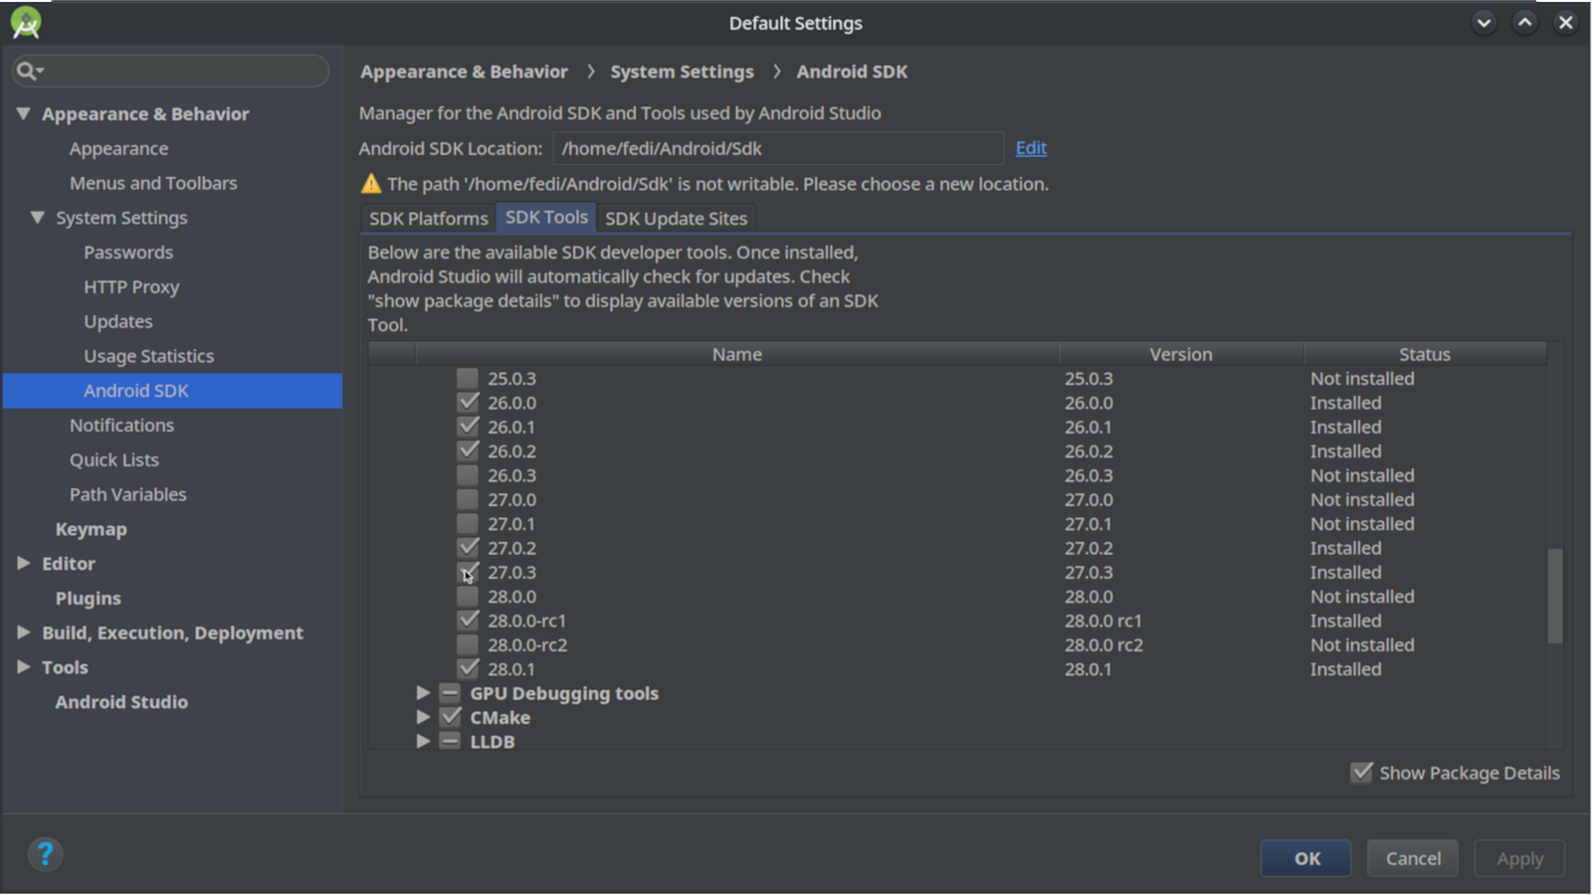Click the Cancel button

click(x=1413, y=858)
